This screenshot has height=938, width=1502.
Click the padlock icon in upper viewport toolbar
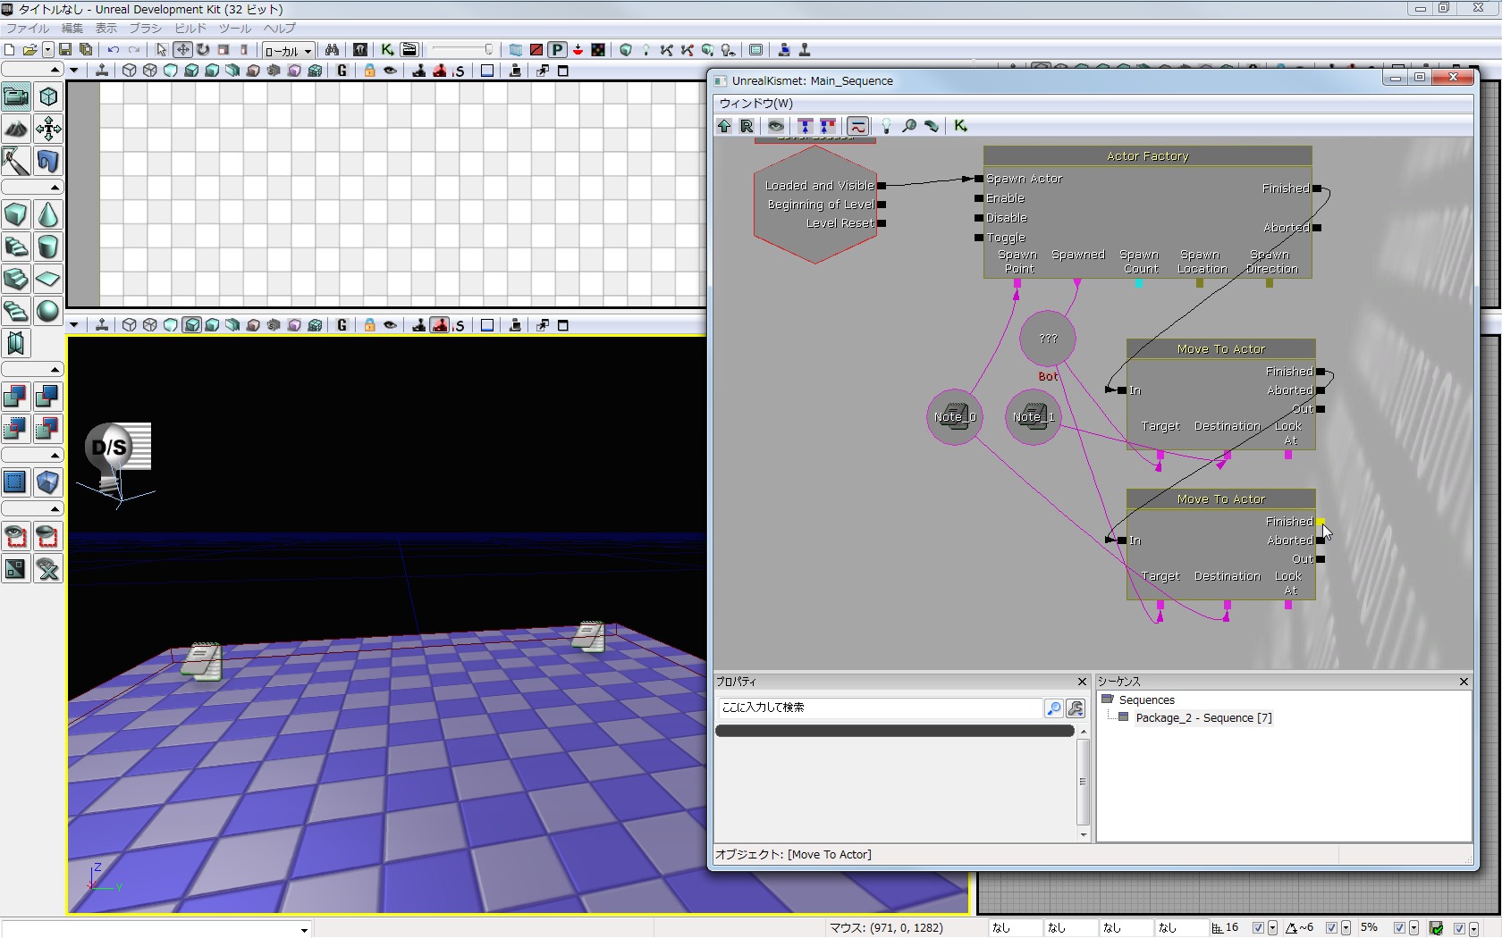point(369,71)
